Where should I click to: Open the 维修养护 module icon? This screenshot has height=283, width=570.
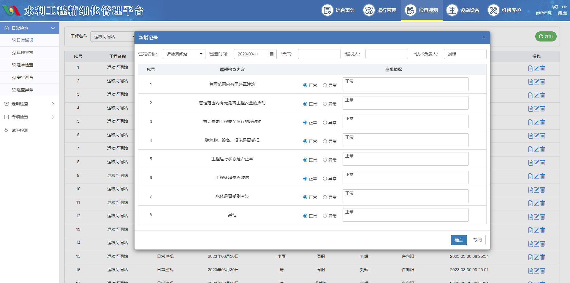pyautogui.click(x=493, y=10)
